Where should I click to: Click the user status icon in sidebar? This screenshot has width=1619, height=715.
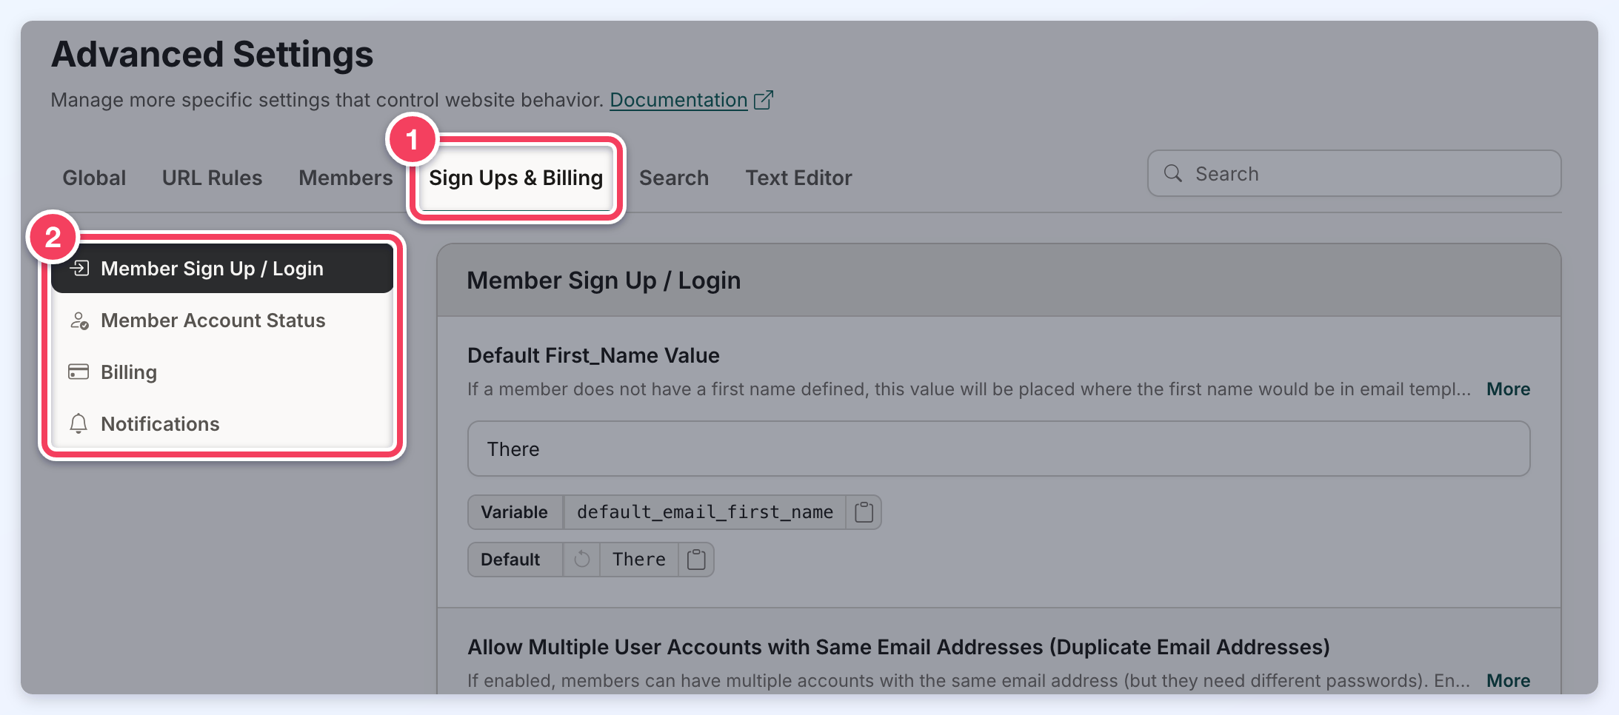coord(79,320)
